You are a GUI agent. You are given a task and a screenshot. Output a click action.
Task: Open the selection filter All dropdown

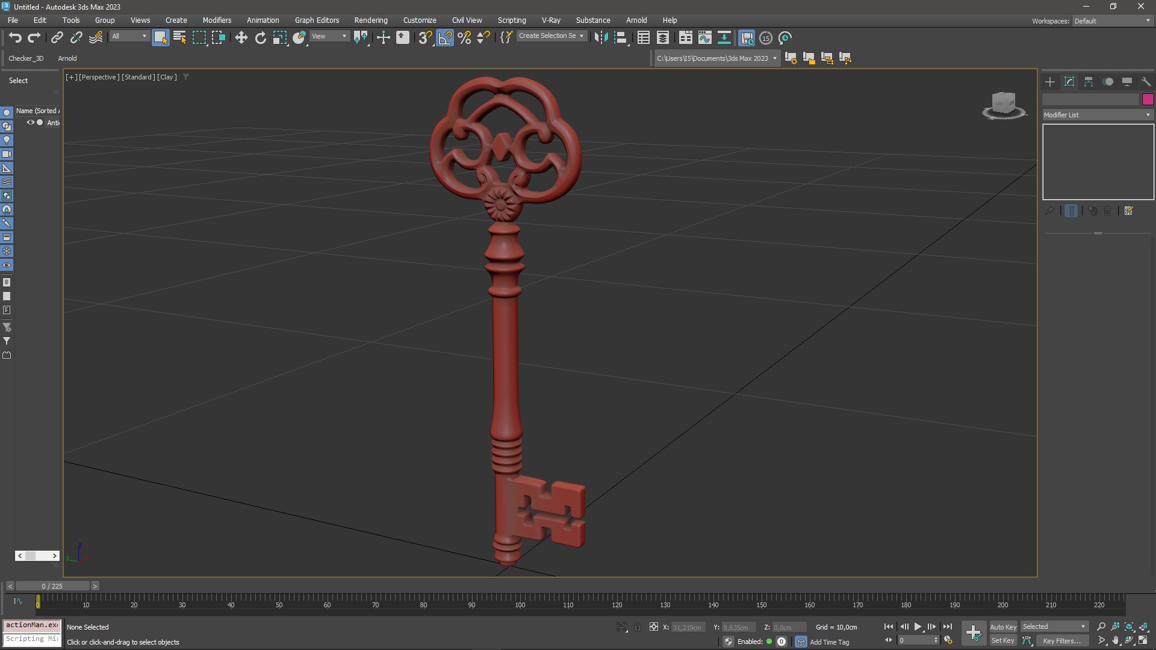click(129, 36)
